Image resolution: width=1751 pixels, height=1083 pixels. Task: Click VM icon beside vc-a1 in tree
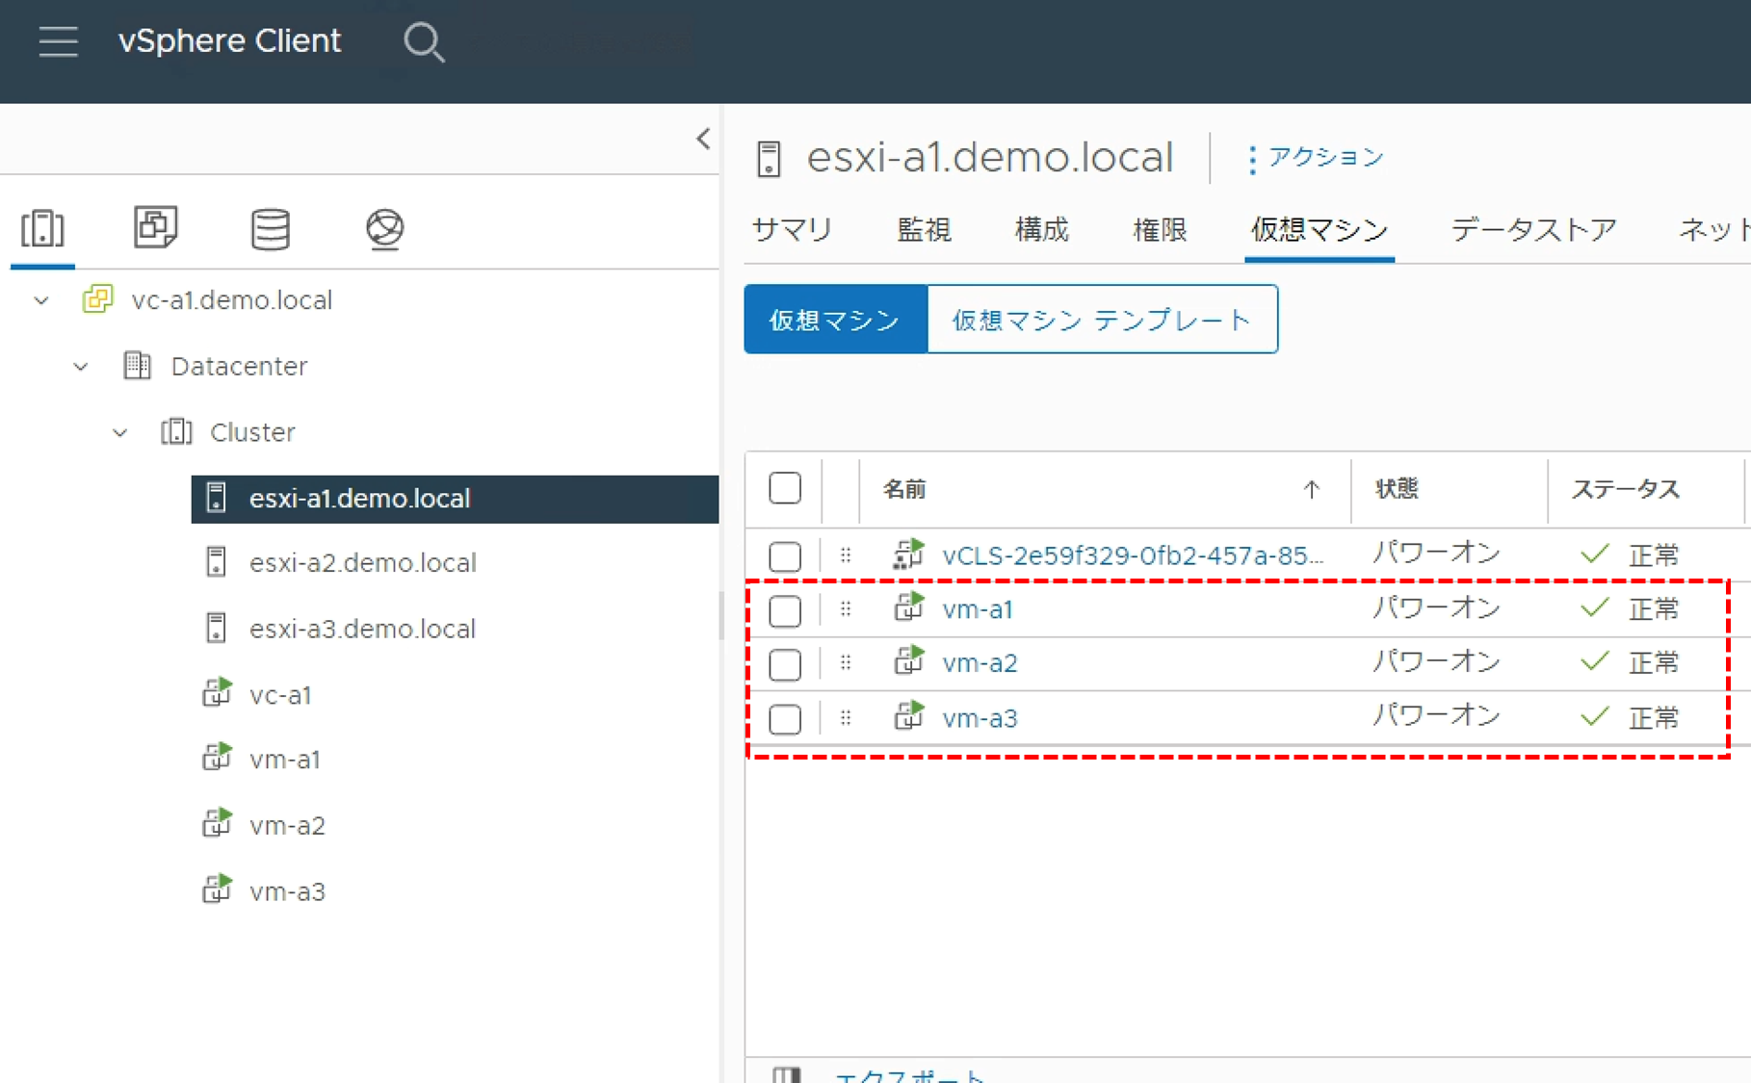tap(217, 693)
